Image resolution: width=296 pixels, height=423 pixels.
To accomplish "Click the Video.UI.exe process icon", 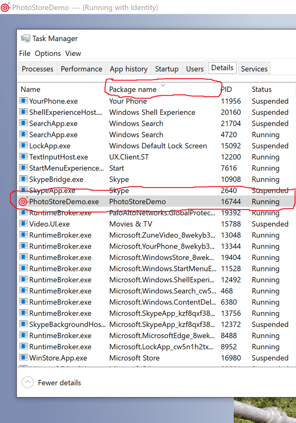I will click(x=23, y=224).
